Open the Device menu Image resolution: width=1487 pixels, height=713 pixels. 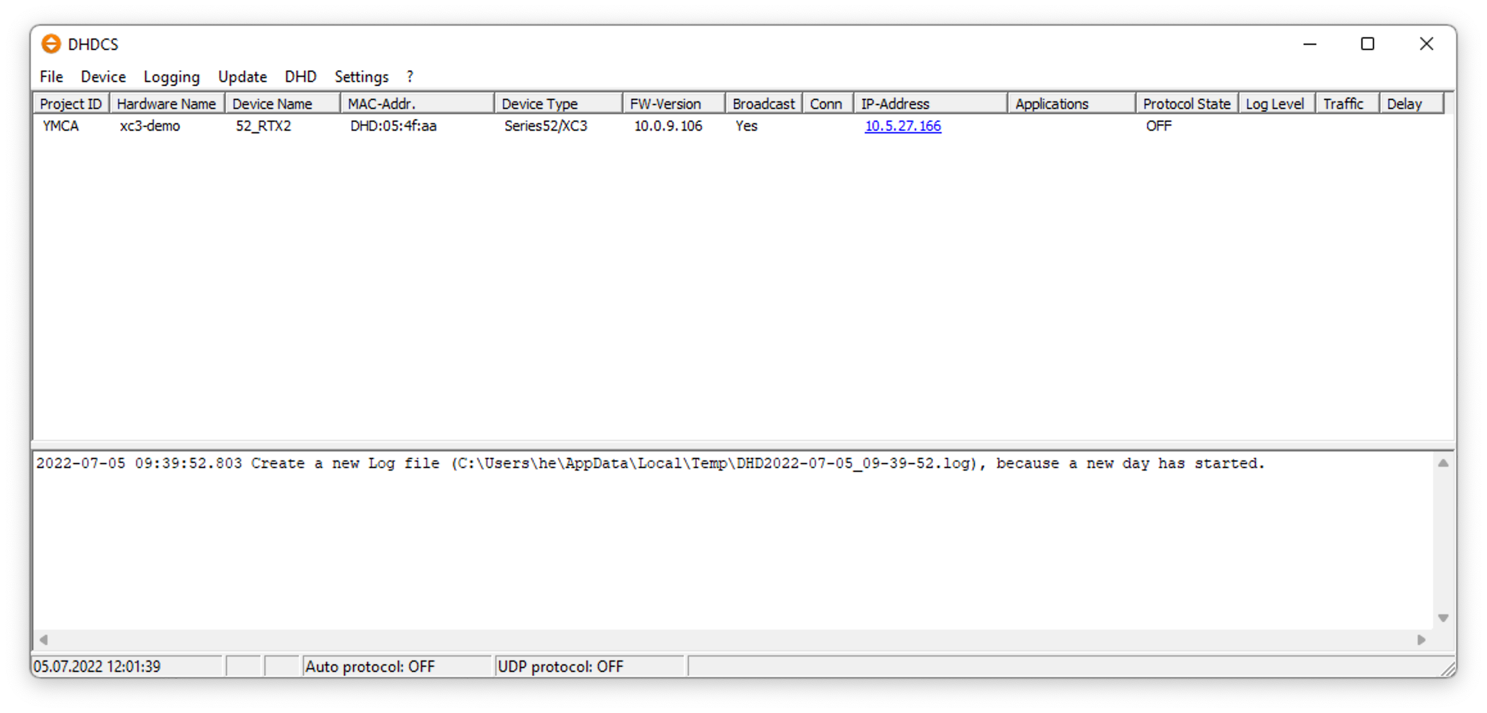[x=103, y=77]
